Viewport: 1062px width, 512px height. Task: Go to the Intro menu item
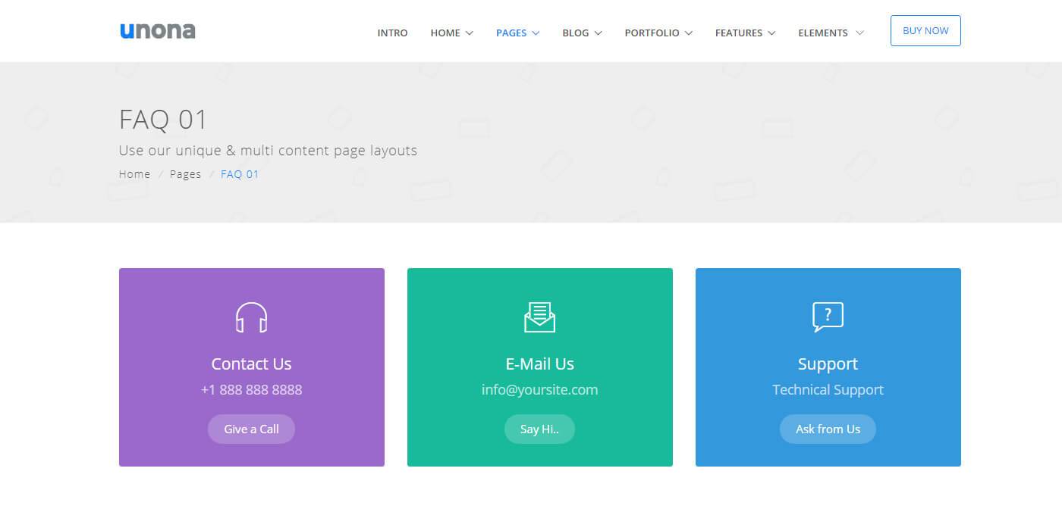pyautogui.click(x=392, y=33)
